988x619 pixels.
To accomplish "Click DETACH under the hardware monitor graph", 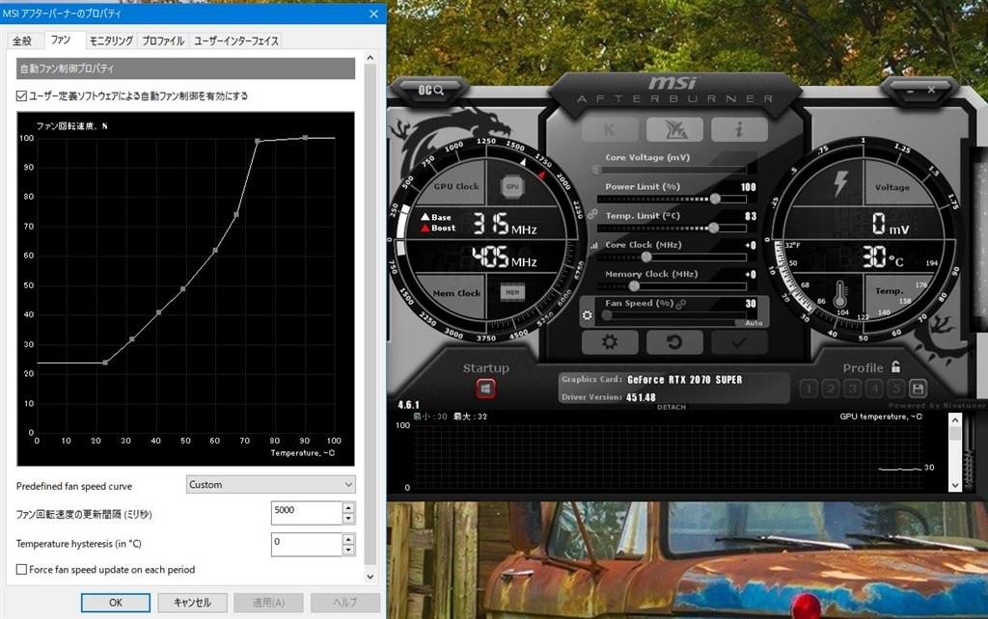I will click(x=672, y=407).
